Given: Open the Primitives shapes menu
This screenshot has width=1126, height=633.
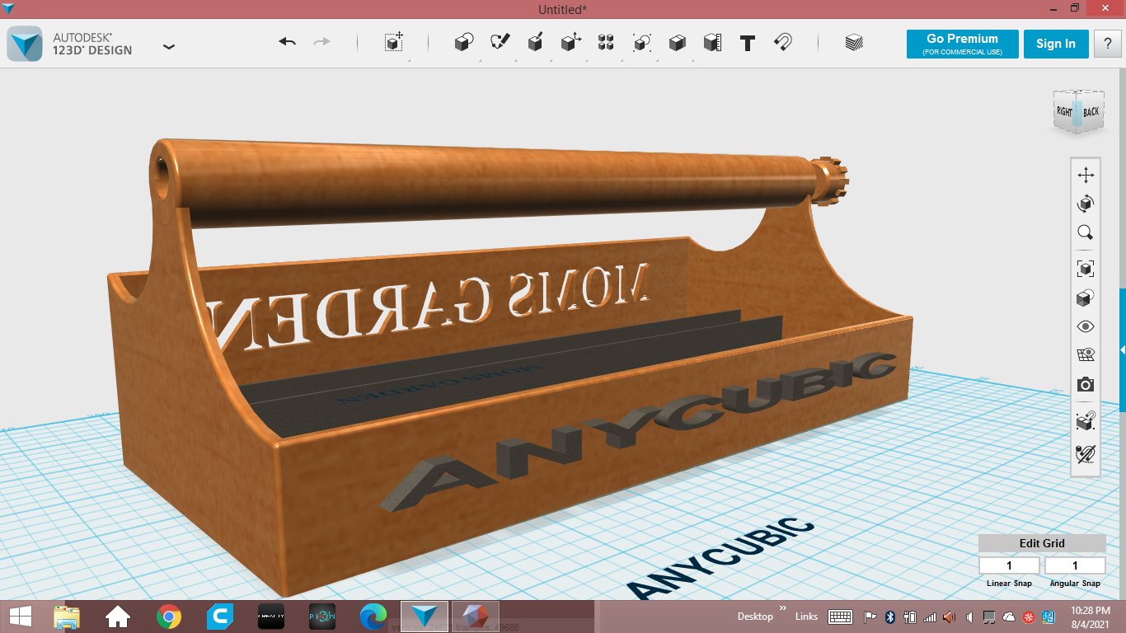Looking at the screenshot, I should (x=464, y=43).
